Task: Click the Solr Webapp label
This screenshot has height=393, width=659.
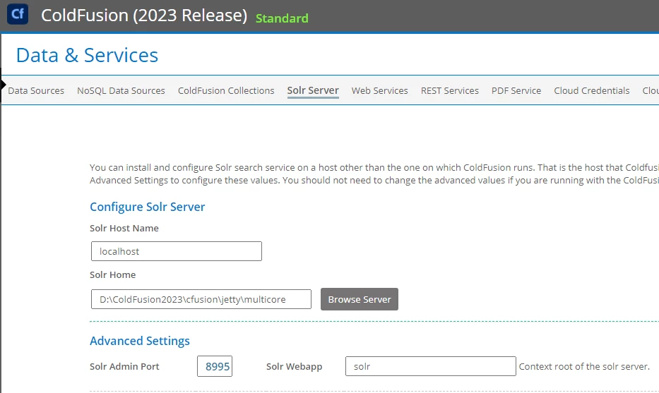Action: tap(295, 367)
